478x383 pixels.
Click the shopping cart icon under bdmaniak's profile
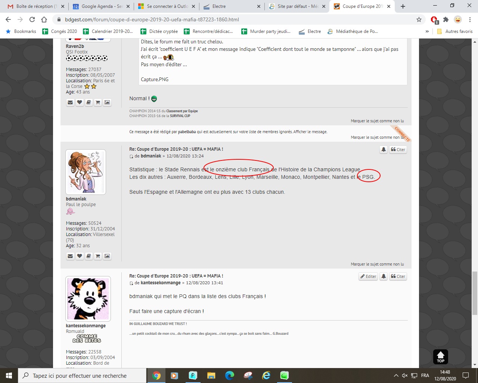(x=98, y=256)
